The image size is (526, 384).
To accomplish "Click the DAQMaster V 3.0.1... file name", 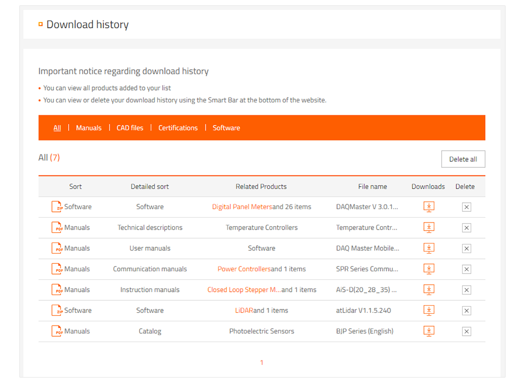I will coord(367,206).
